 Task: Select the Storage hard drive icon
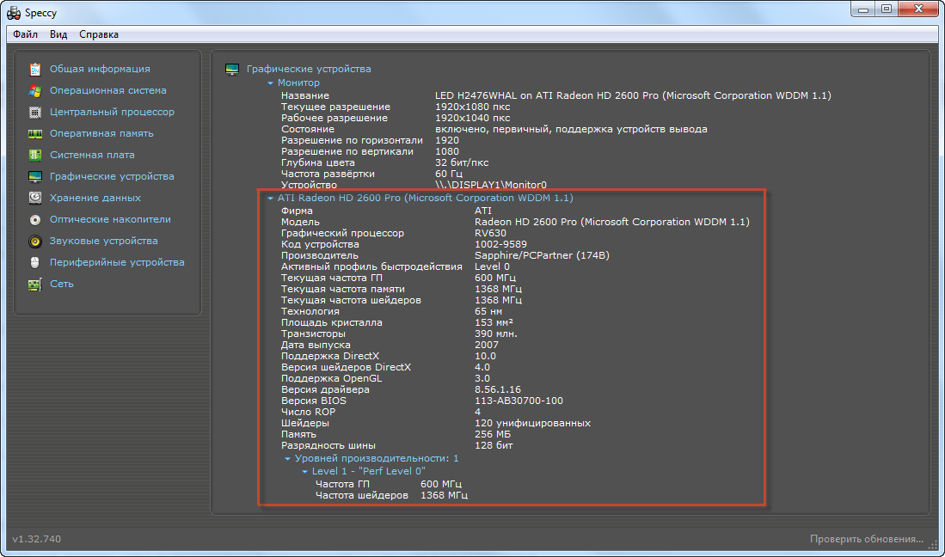(35, 198)
